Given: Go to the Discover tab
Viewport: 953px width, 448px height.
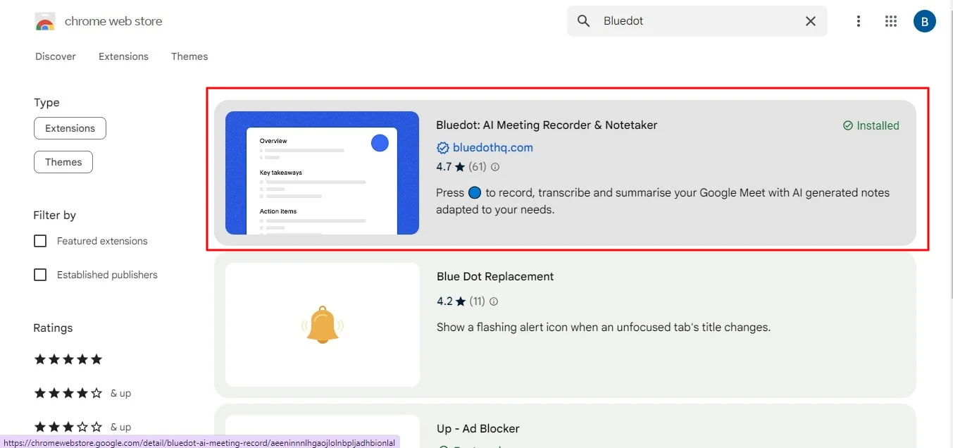Looking at the screenshot, I should [56, 56].
